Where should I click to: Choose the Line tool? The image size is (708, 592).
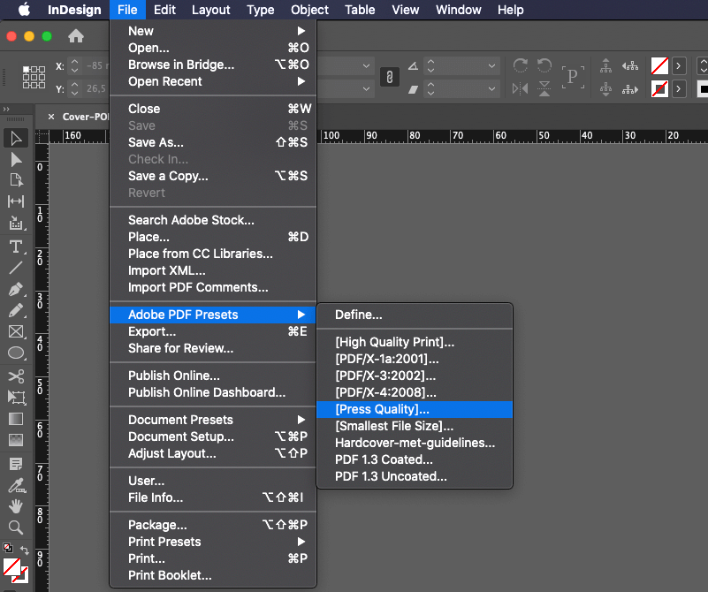16,268
